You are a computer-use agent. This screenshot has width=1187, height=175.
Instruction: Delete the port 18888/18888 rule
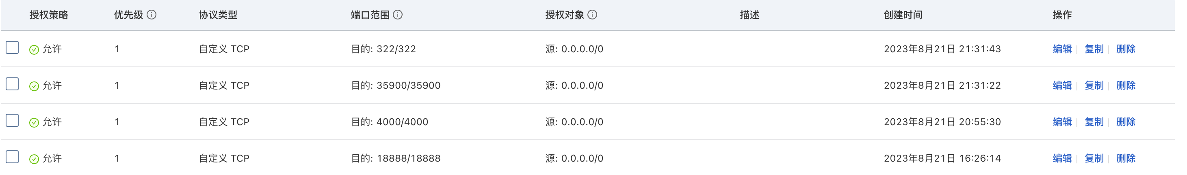coord(1126,158)
